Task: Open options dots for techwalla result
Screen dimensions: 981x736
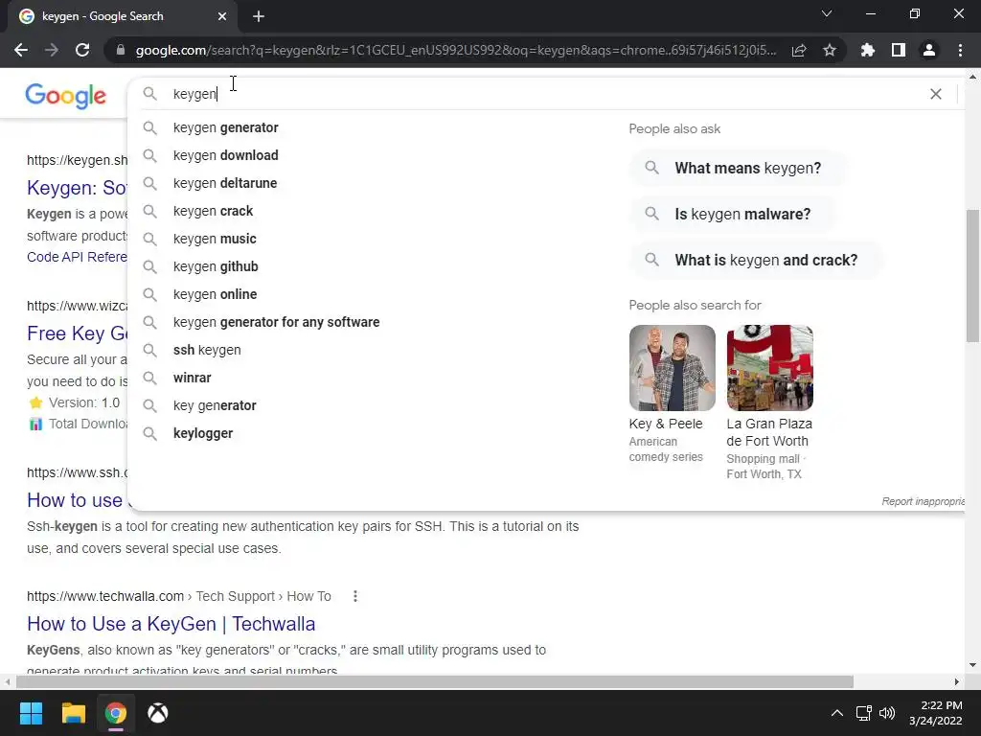Action: 355,596
